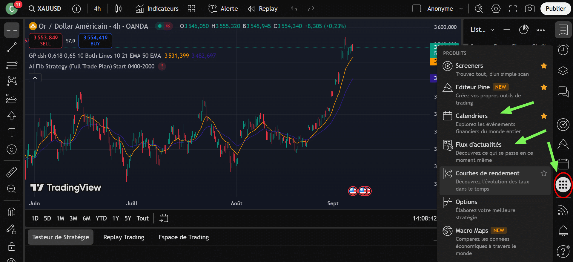
Task: Collapse the indicator legend chevron
Action: (x=35, y=78)
